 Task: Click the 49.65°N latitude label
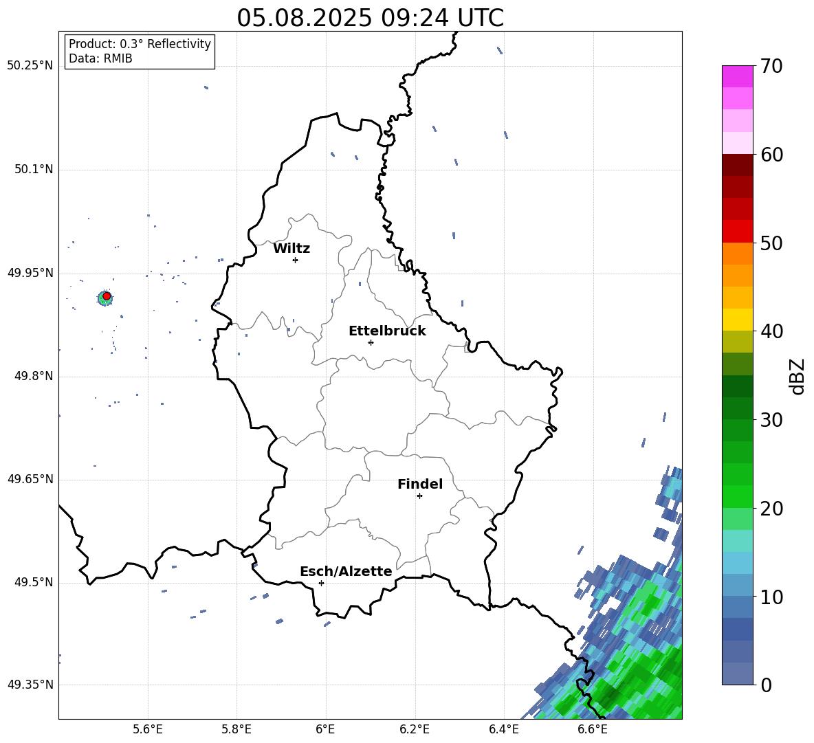tap(30, 479)
